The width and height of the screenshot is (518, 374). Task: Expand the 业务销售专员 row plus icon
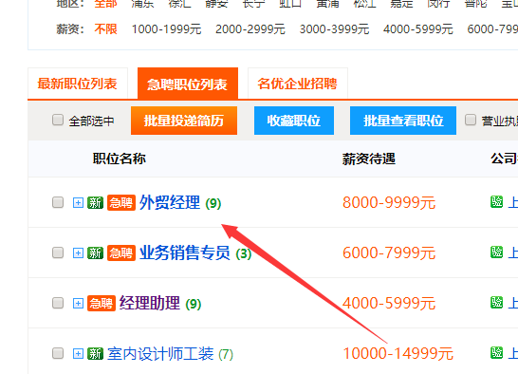coord(78,252)
